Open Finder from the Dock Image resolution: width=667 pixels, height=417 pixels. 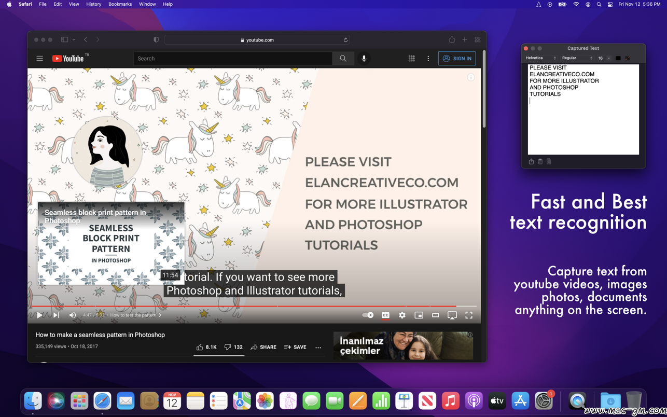(x=33, y=401)
